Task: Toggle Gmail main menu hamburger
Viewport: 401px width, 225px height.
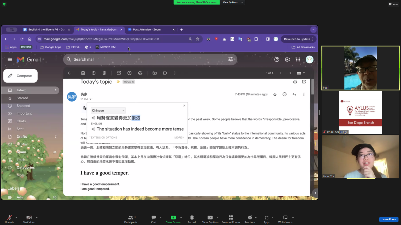Action: pyautogui.click(x=10, y=59)
